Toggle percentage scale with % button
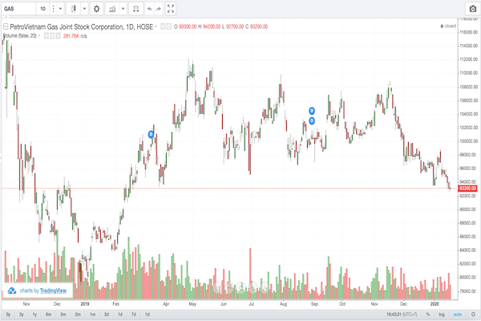Viewport: 481px width, 321px height. pyautogui.click(x=427, y=315)
